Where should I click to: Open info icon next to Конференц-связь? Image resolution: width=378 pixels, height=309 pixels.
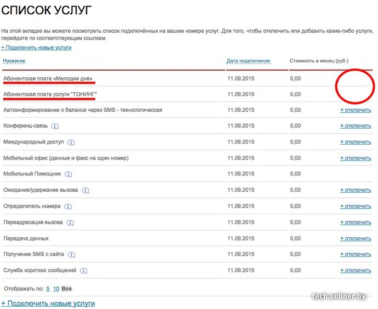click(x=55, y=126)
